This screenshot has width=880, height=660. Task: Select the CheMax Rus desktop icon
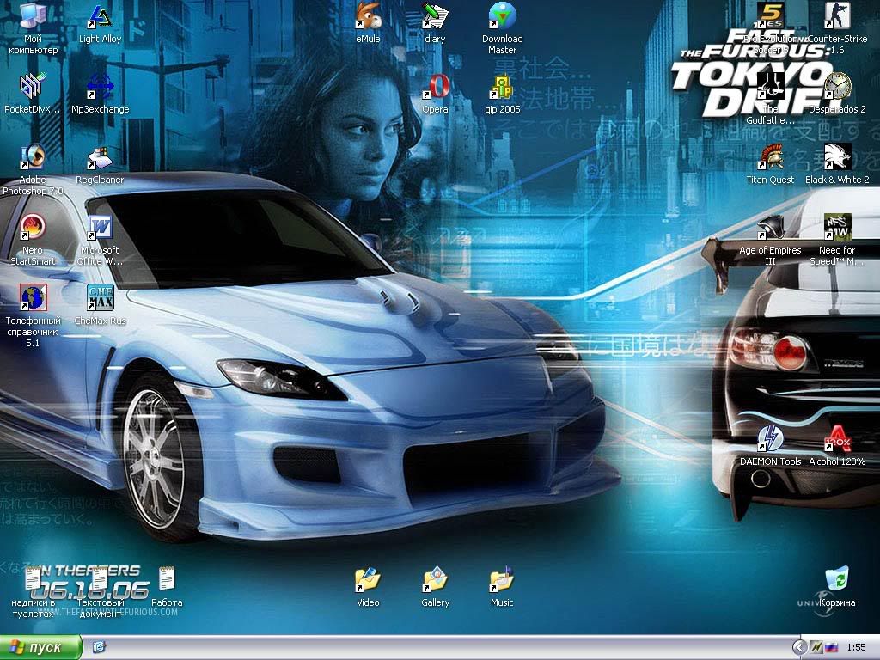tap(100, 298)
